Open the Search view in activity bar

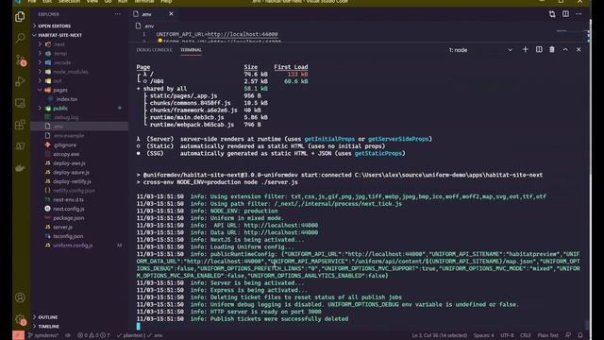[20, 38]
